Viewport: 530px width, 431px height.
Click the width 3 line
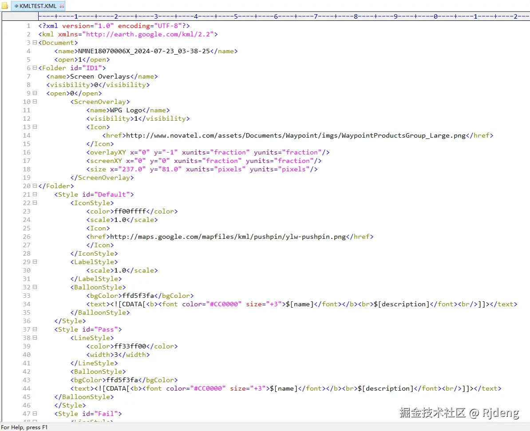click(118, 355)
